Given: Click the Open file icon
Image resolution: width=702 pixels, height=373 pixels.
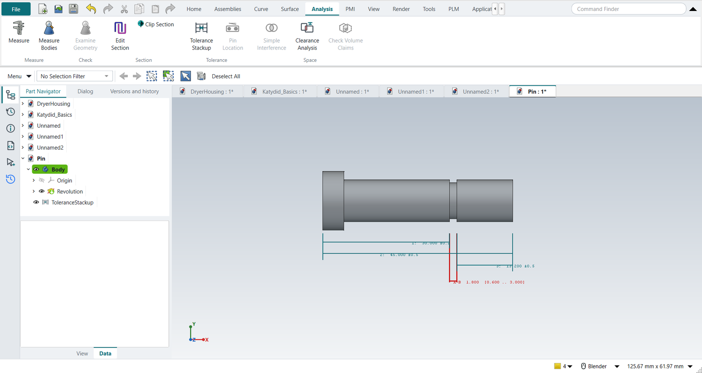Looking at the screenshot, I should pos(58,9).
